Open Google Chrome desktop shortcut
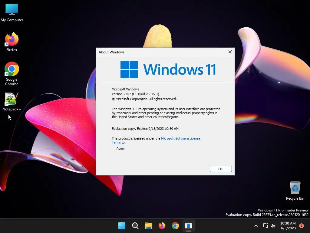This screenshot has width=310, height=233. [12, 74]
